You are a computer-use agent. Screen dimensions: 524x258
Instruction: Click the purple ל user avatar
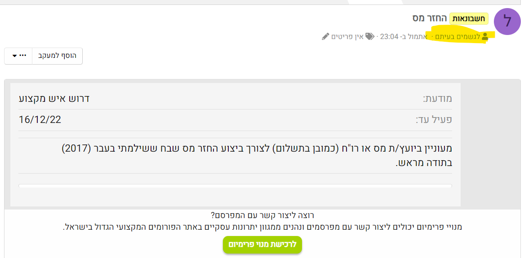pyautogui.click(x=507, y=21)
